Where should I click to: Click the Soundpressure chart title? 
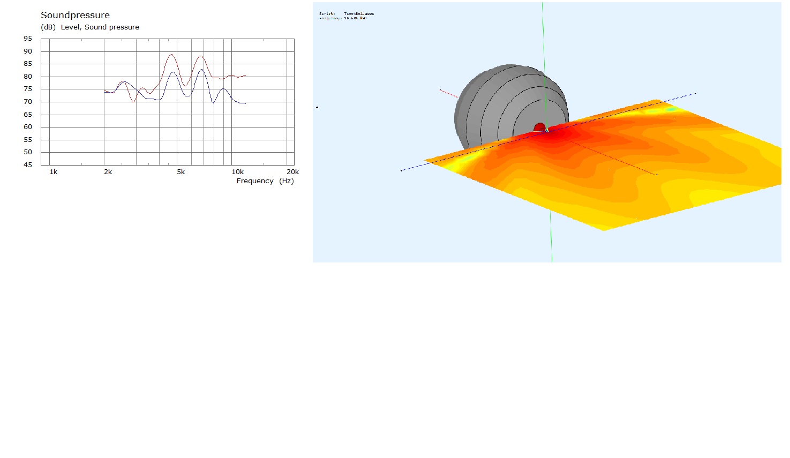pyautogui.click(x=75, y=16)
